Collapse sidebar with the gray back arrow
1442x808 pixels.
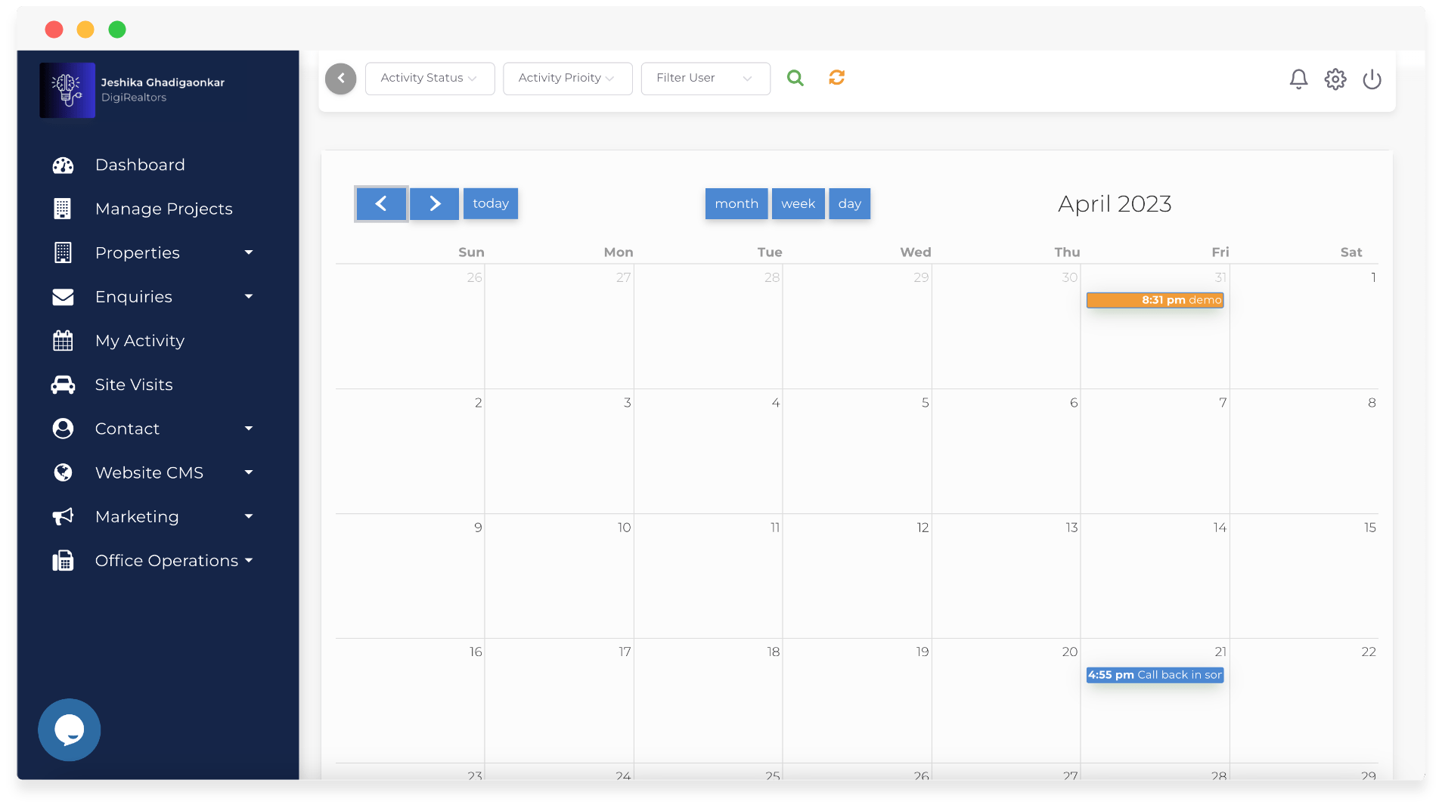[340, 79]
